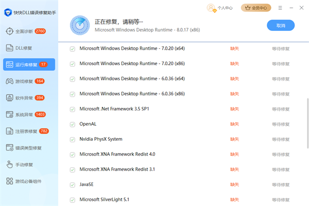Click the blue 取消 cancel button
This screenshot has width=309, height=206.
tap(281, 25)
